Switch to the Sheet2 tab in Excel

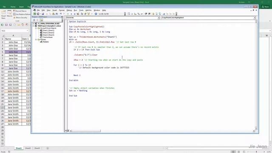click(28, 148)
